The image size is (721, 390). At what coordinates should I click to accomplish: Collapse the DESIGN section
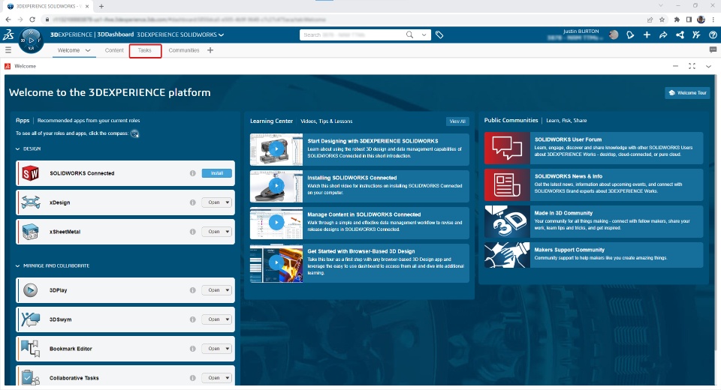17,148
